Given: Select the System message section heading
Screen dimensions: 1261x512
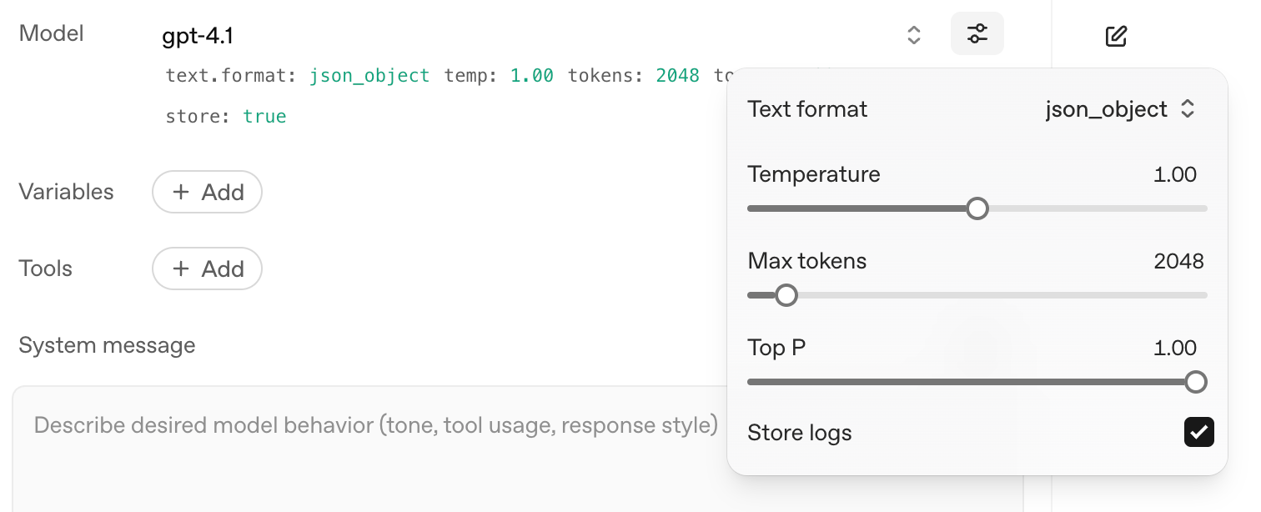Looking at the screenshot, I should coord(107,344).
